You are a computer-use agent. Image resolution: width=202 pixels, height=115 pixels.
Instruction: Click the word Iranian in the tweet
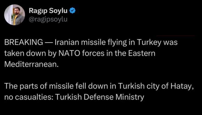[x=68, y=43]
